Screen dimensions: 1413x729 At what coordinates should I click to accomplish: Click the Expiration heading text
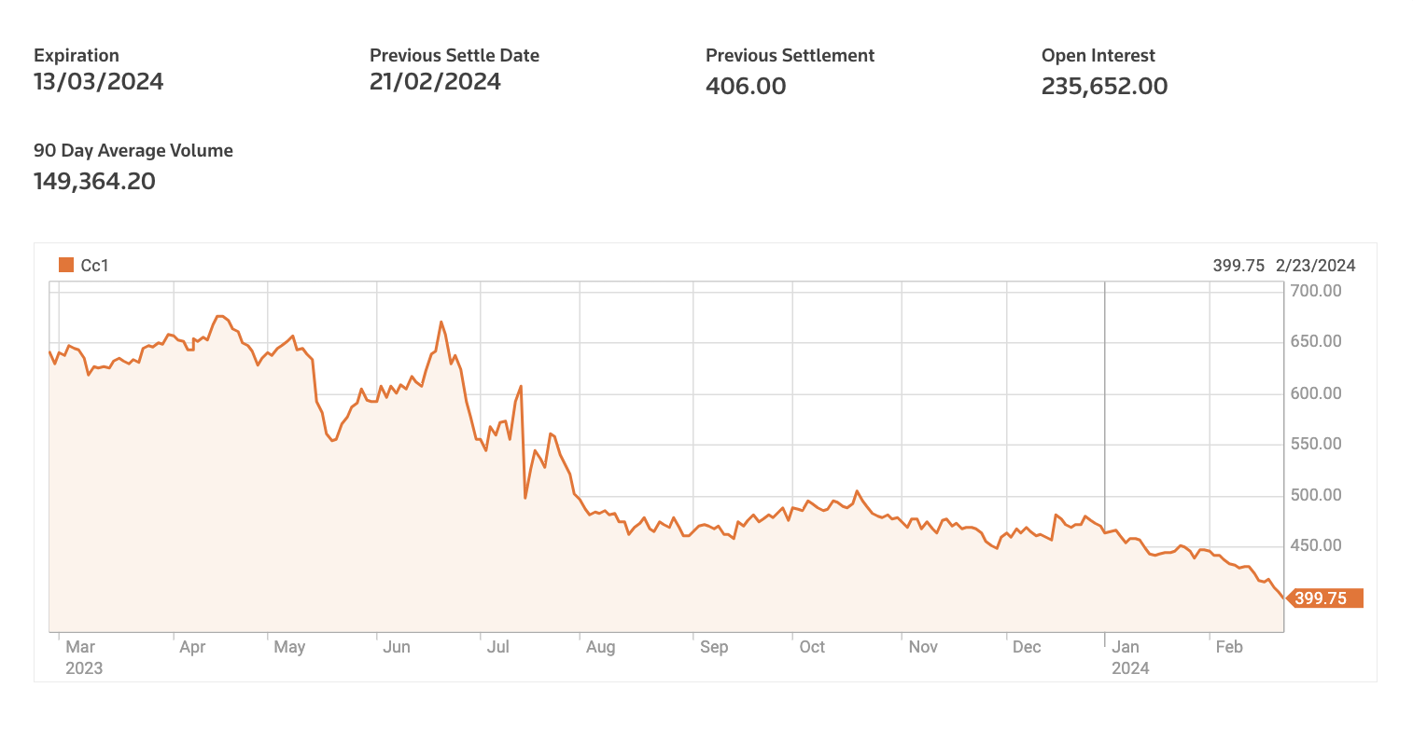tap(77, 56)
